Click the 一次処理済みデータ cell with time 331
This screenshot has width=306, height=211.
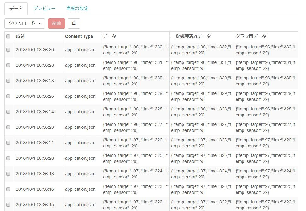(201, 65)
